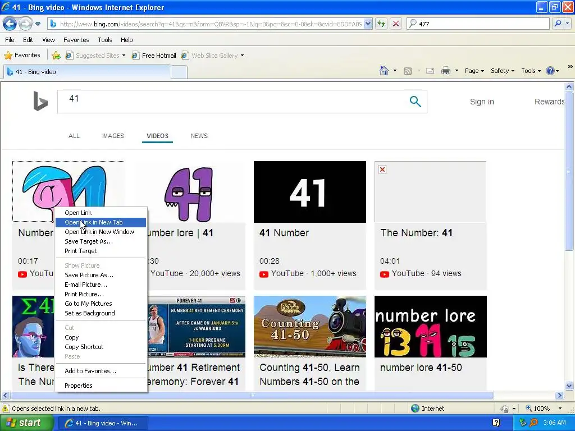Switch to the ALL results tab

point(74,136)
